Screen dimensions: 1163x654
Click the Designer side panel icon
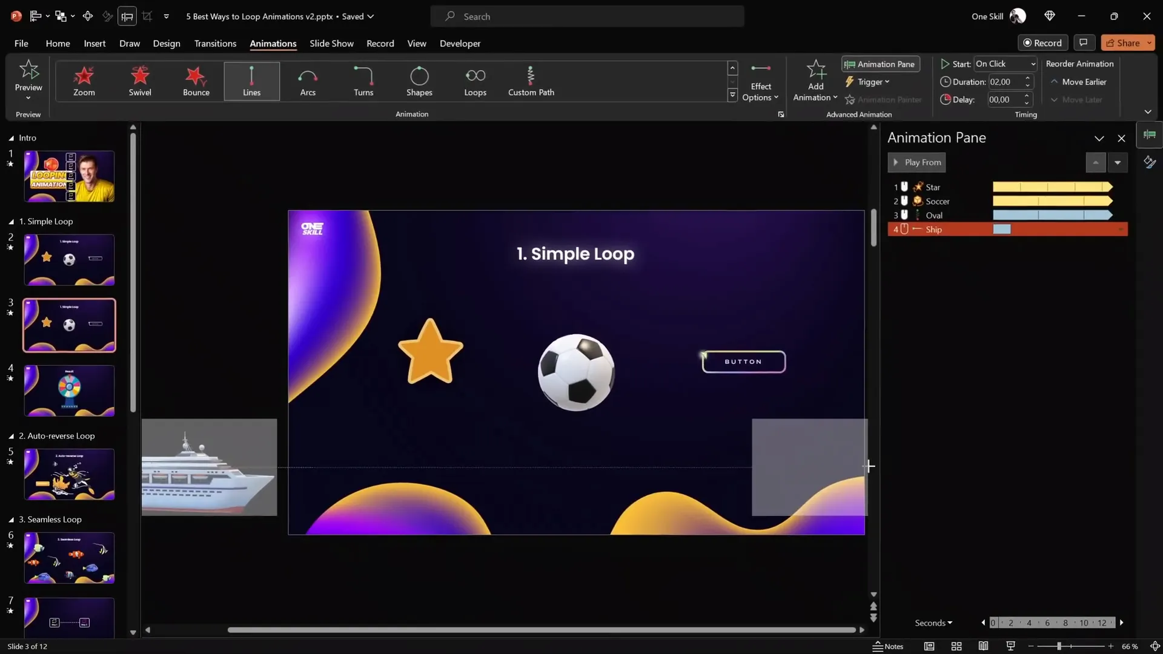click(x=1149, y=162)
